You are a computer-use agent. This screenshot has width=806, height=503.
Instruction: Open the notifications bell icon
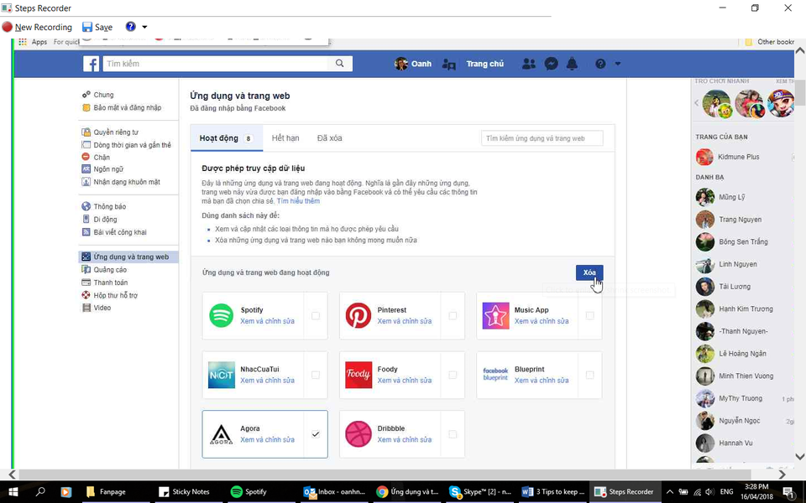tap(572, 63)
